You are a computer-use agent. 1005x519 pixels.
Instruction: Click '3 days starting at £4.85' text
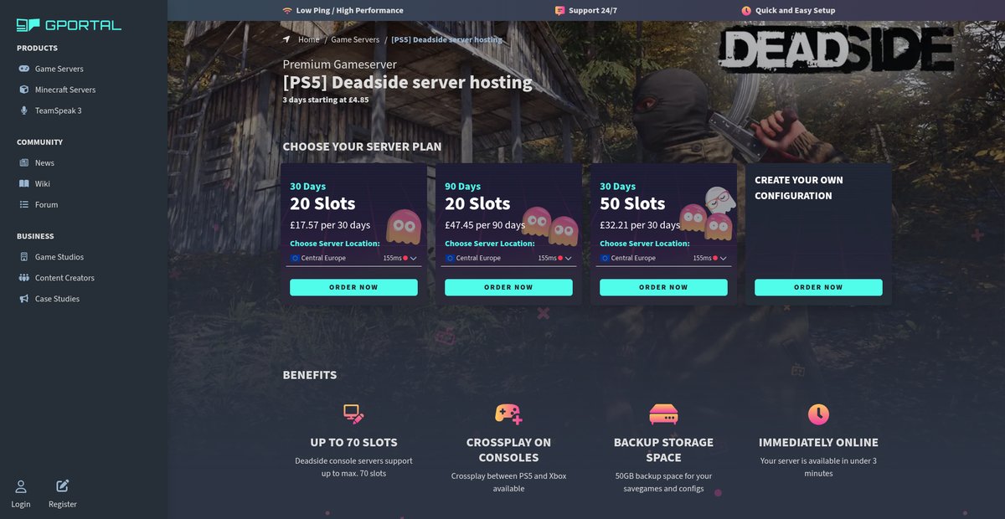pyautogui.click(x=326, y=100)
